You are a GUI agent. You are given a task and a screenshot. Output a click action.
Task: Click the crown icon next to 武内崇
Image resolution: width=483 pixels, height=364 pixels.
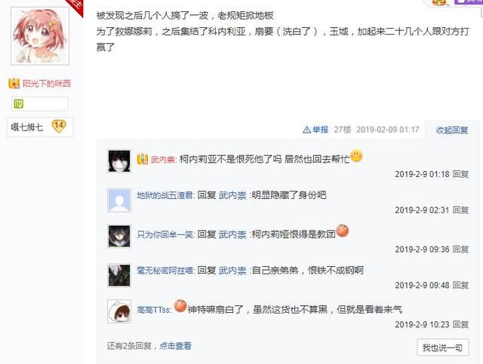coord(143,159)
